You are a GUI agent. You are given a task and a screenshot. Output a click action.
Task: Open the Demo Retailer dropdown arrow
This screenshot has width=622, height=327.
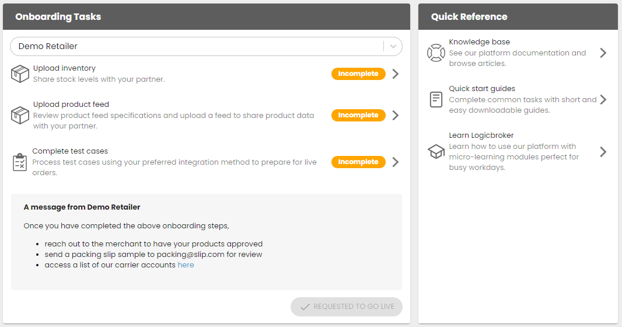pyautogui.click(x=393, y=47)
